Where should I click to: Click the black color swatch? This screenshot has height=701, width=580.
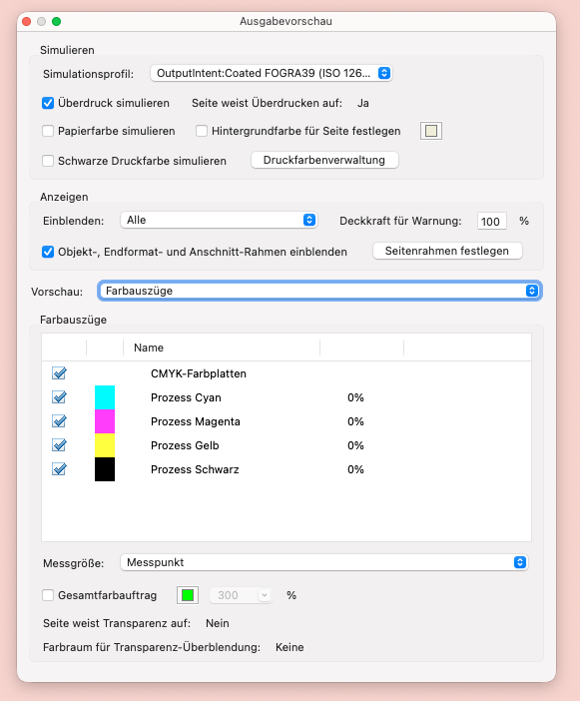(x=105, y=469)
